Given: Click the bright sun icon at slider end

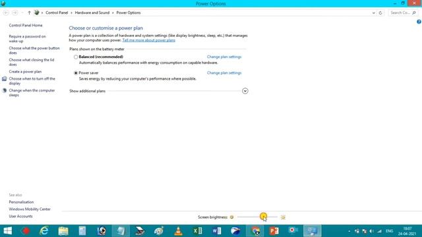Looking at the screenshot, I should [283, 217].
